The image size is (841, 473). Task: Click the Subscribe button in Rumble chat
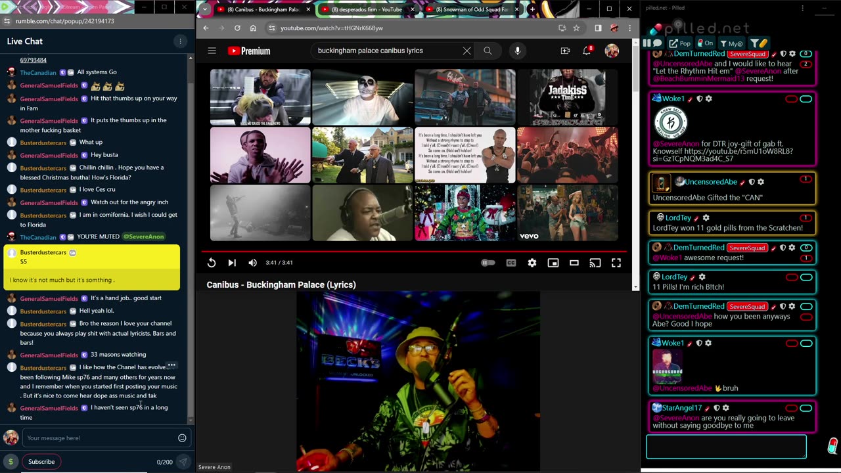coord(41,462)
